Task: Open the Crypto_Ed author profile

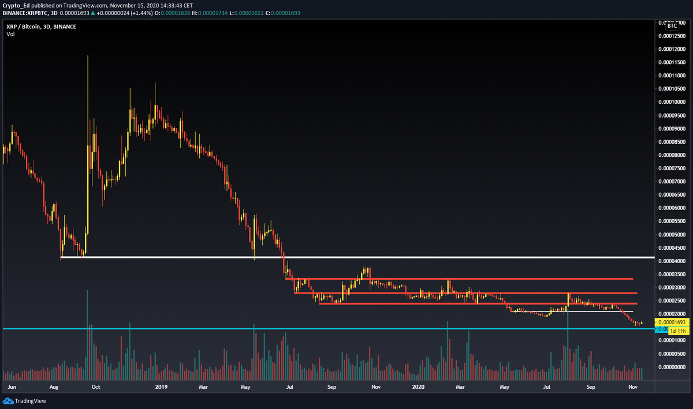Action: coord(16,5)
